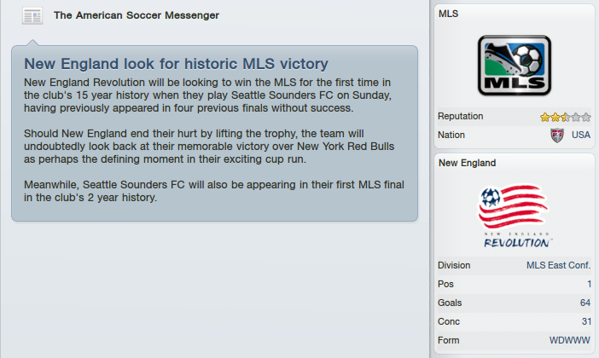The height and width of the screenshot is (358, 599).
Task: Click the newspaper icon beside the headline source
Action: pyautogui.click(x=32, y=16)
